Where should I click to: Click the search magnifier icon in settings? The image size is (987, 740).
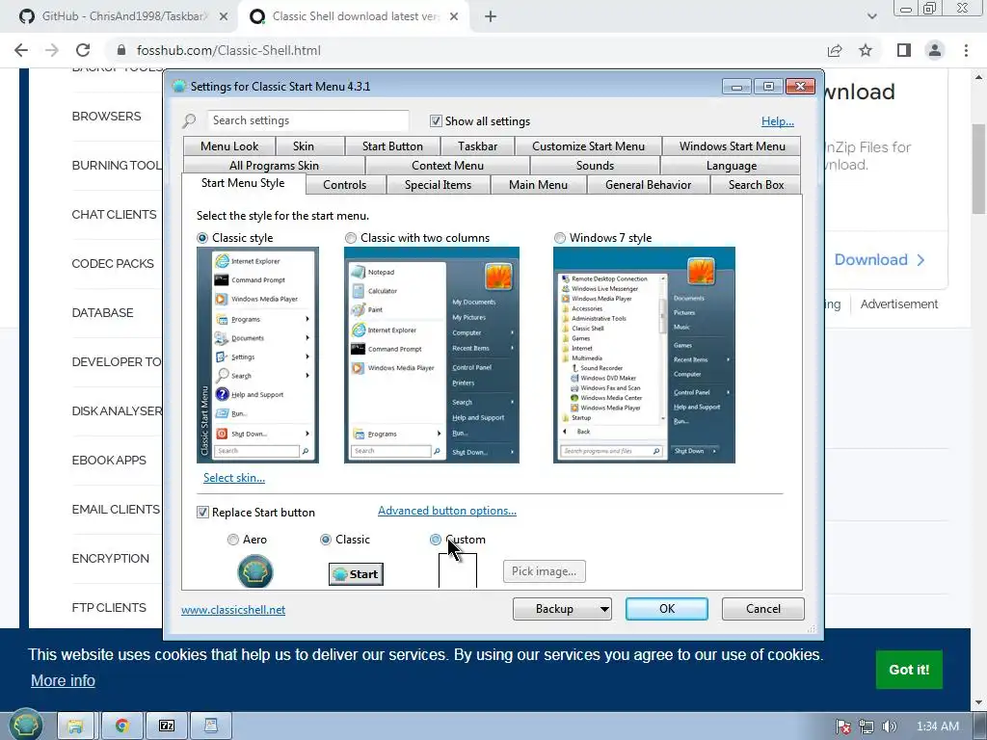click(189, 120)
